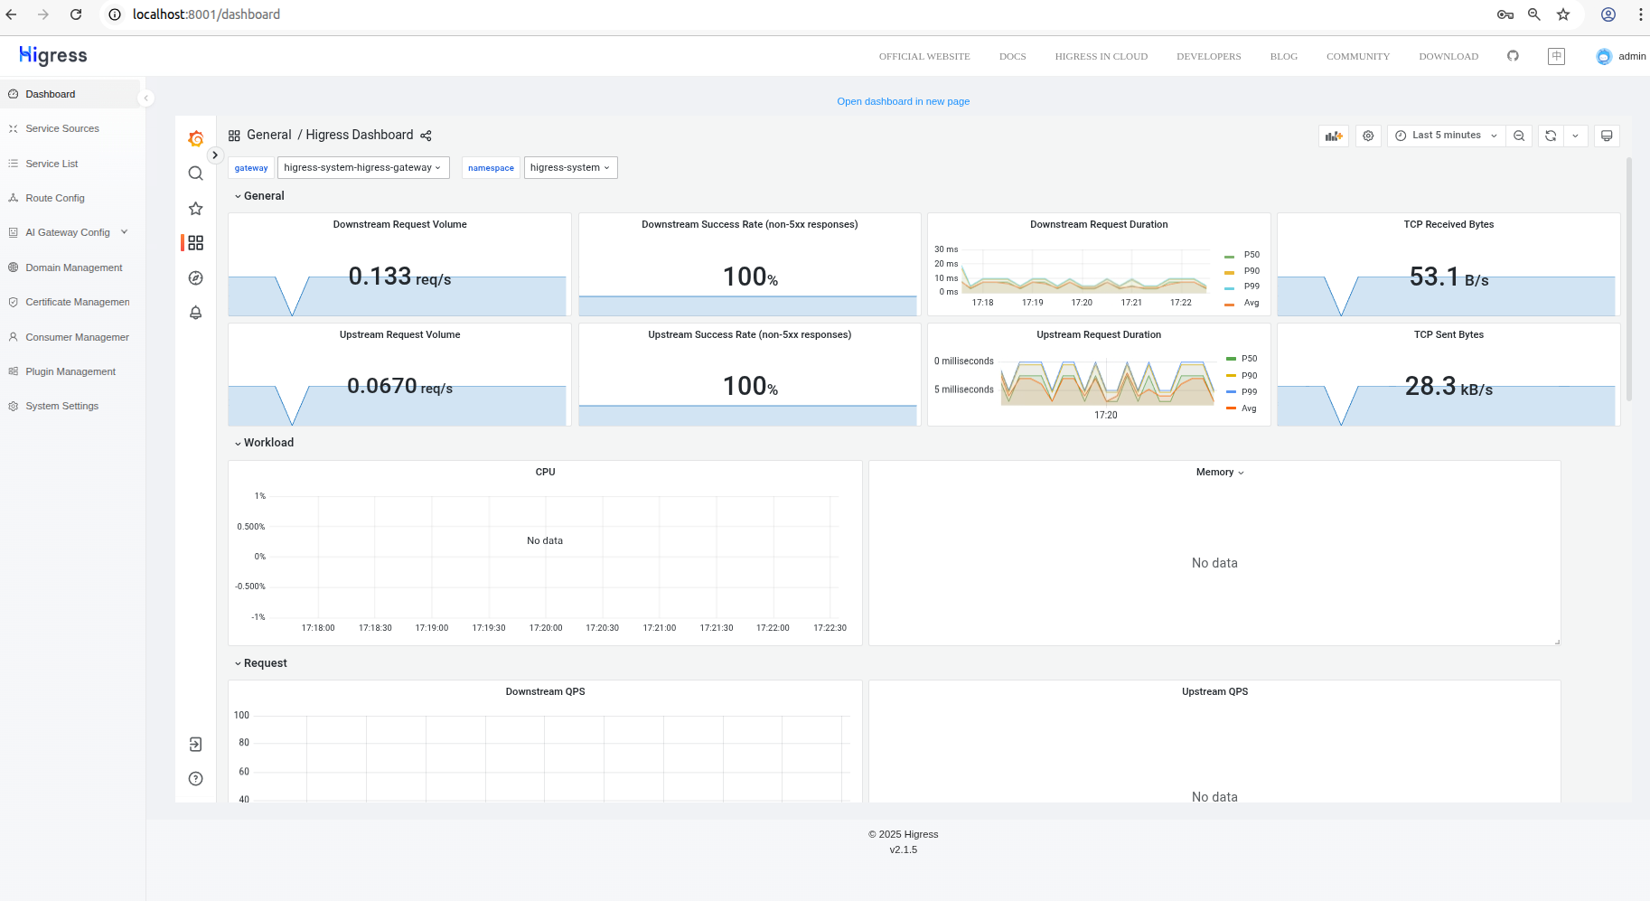Open the Starred dashboards icon

(195, 209)
